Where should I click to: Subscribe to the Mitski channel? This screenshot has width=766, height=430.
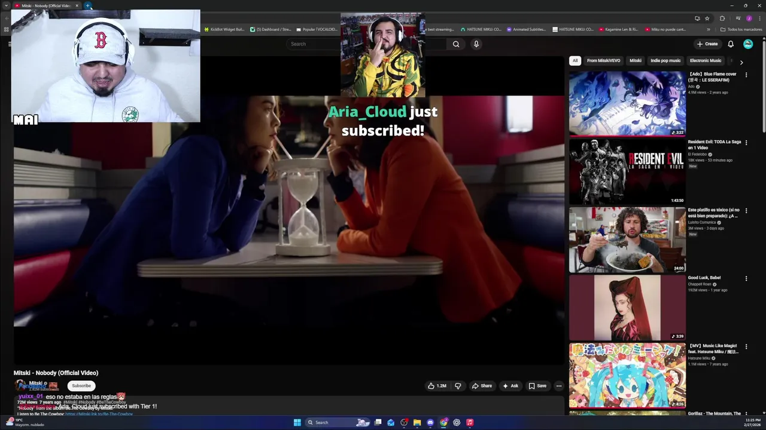tap(81, 386)
